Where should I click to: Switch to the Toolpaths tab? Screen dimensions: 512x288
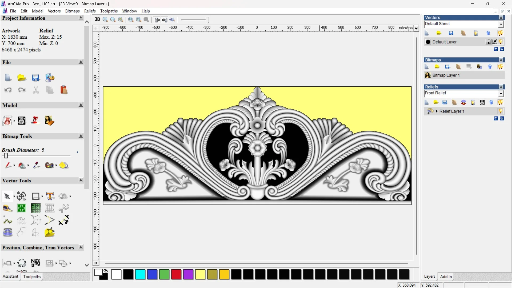click(x=32, y=277)
